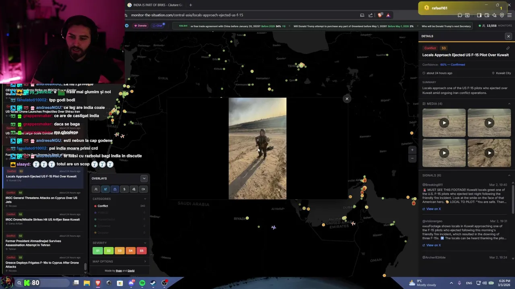Open Task View on taskbar
Image resolution: width=515 pixels, height=289 pixels.
coord(76,283)
